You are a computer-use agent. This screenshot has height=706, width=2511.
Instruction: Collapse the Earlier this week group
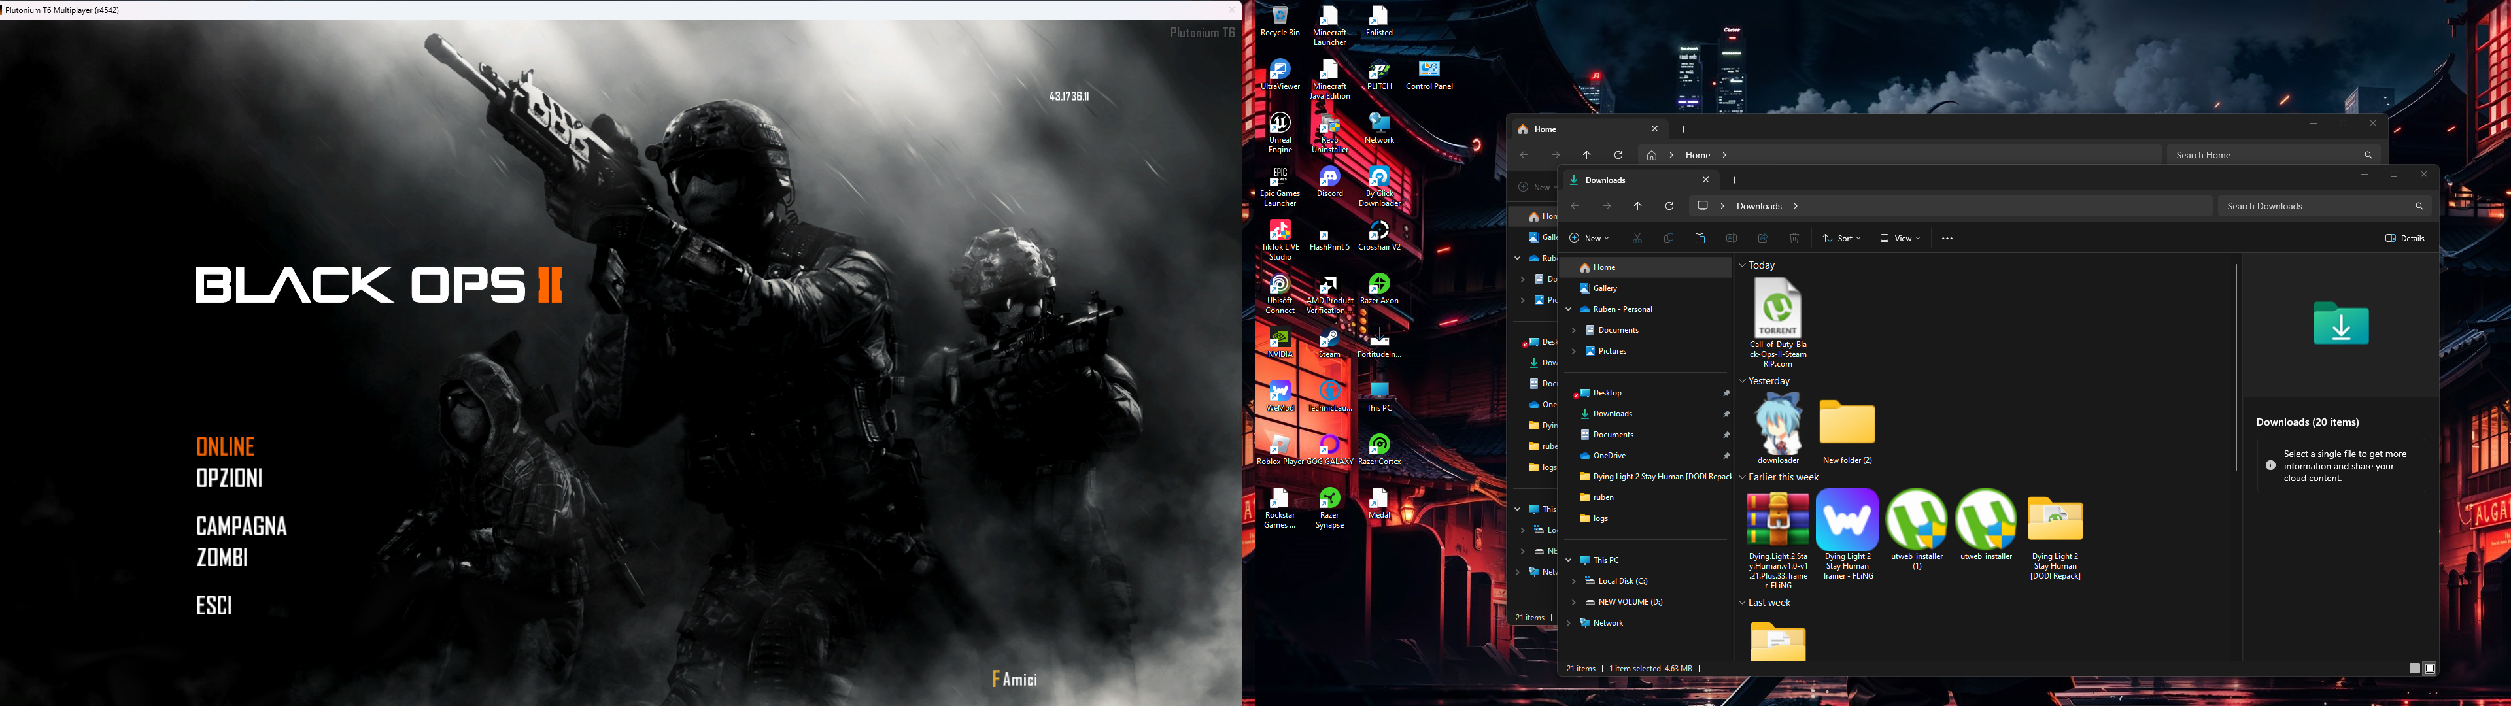[x=1742, y=477]
